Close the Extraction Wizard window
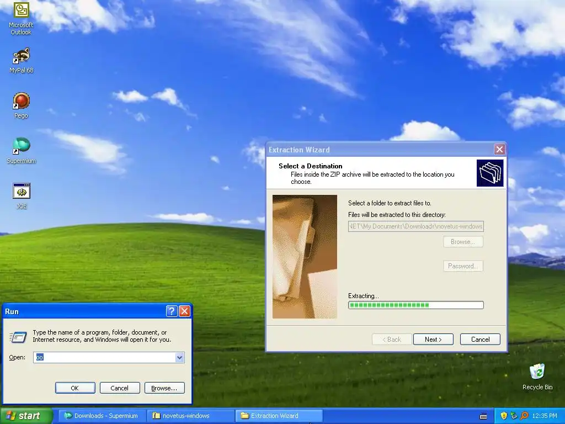The height and width of the screenshot is (424, 565). [499, 149]
